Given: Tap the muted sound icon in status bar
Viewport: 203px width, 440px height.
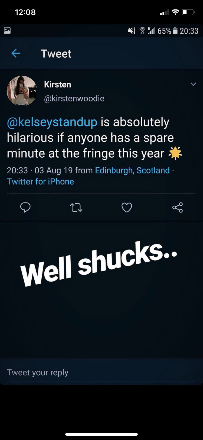Looking at the screenshot, I should click(x=132, y=31).
